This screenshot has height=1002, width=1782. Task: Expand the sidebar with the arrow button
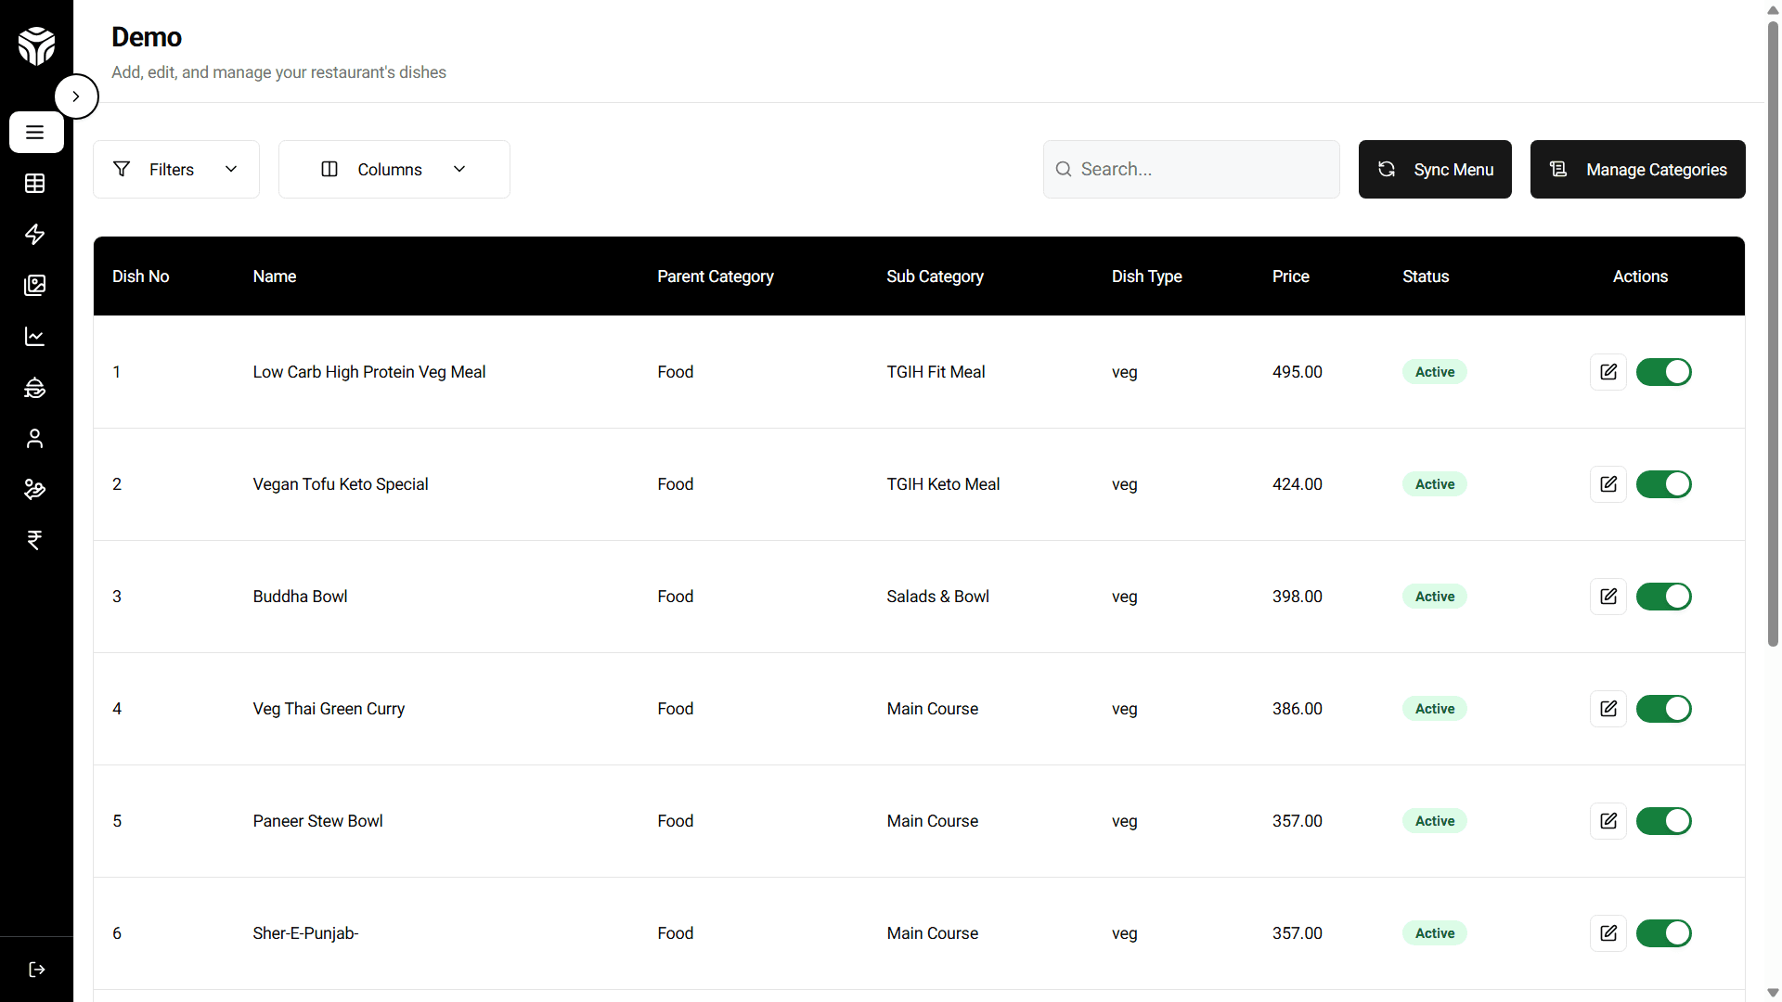[x=76, y=96]
